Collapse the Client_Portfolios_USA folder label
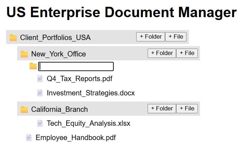Viewport: 241px width, 149px height. 55,38
